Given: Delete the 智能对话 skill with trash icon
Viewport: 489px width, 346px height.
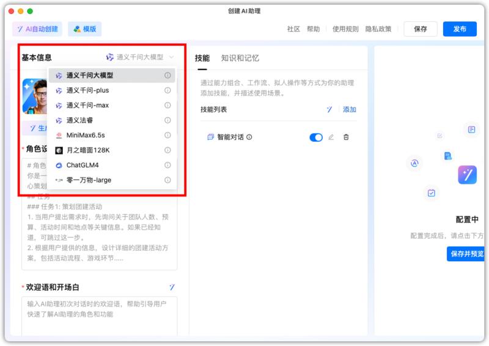Looking at the screenshot, I should [346, 137].
